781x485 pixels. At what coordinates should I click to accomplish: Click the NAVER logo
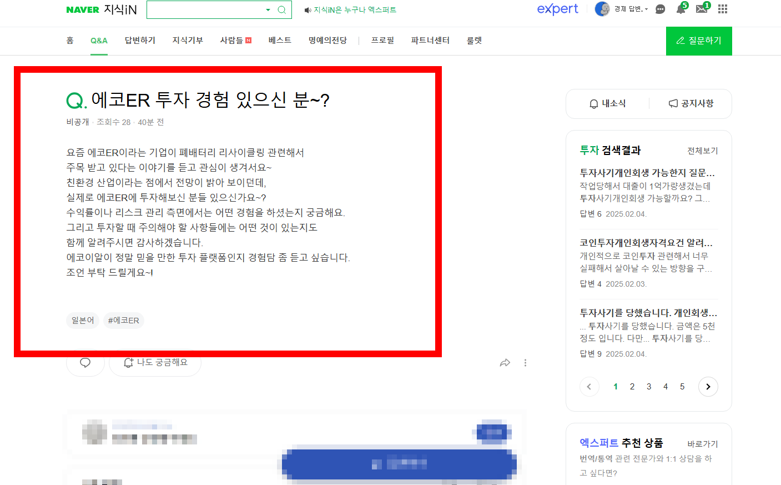click(83, 10)
